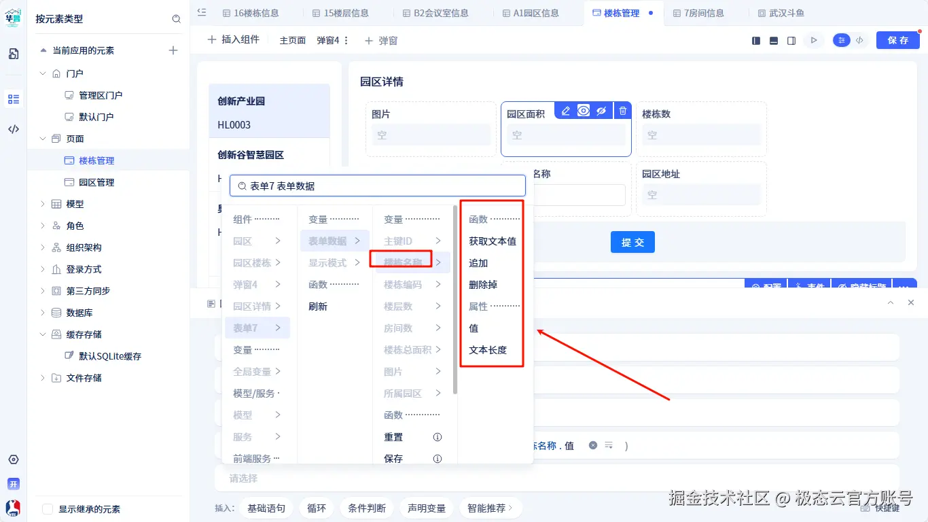This screenshot has width=928, height=522.
Task: Toggle the left panel layout icon
Action: [x=756, y=41]
